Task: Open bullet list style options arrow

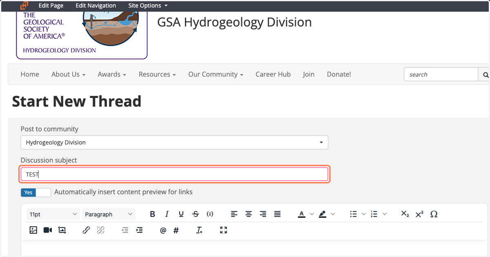Action: pyautogui.click(x=364, y=214)
